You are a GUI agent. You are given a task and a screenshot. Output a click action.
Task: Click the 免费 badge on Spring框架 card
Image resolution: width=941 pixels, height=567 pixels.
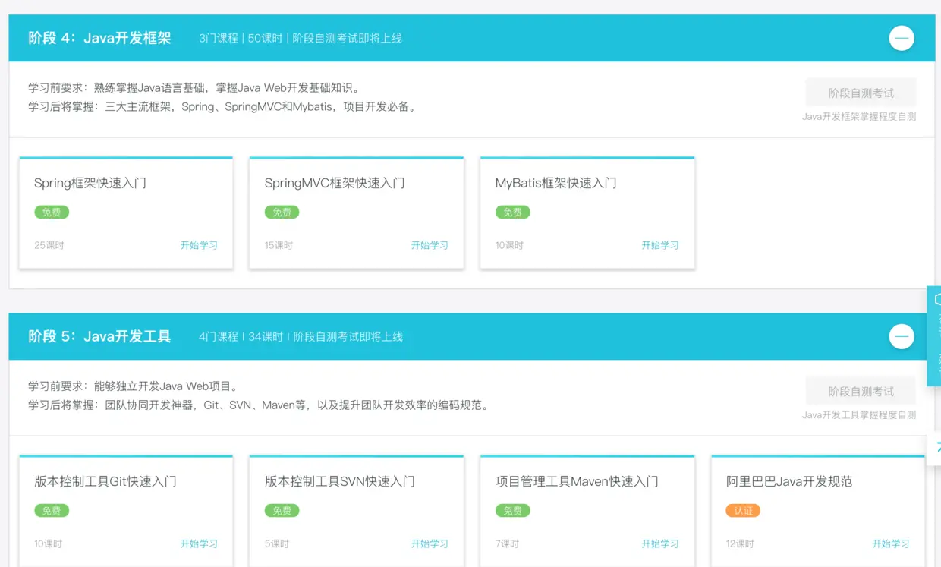pyautogui.click(x=52, y=212)
